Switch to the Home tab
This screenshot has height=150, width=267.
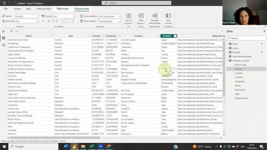[18, 9]
